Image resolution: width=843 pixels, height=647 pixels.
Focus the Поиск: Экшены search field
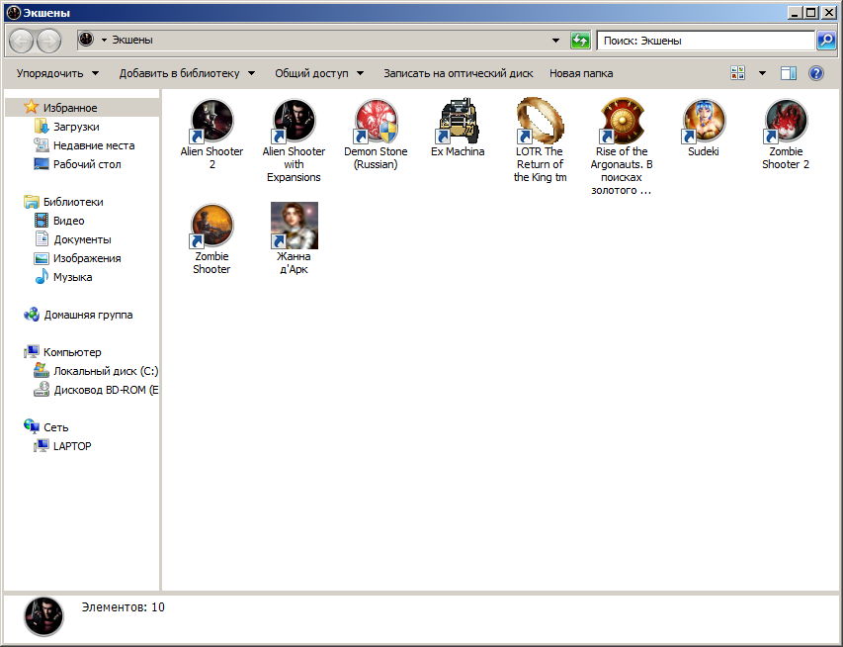point(706,41)
